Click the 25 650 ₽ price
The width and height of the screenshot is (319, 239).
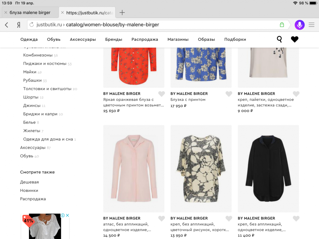[x=111, y=111]
